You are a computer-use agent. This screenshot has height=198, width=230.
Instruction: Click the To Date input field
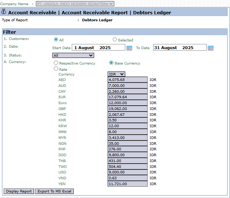(x=179, y=48)
